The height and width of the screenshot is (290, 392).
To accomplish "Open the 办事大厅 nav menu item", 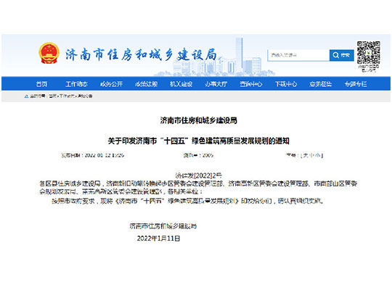I will click(x=216, y=84).
